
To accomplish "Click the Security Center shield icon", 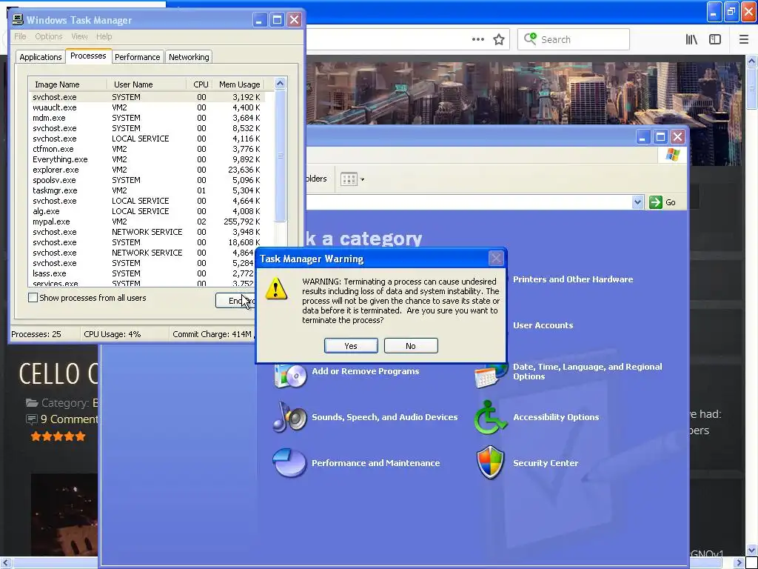I will pyautogui.click(x=490, y=462).
